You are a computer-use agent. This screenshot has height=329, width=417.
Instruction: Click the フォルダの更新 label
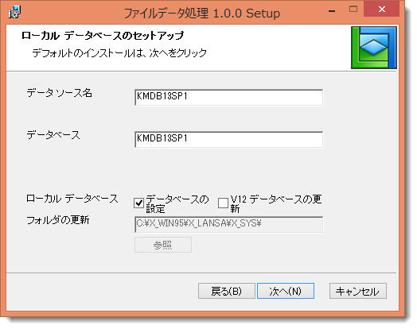pos(58,220)
